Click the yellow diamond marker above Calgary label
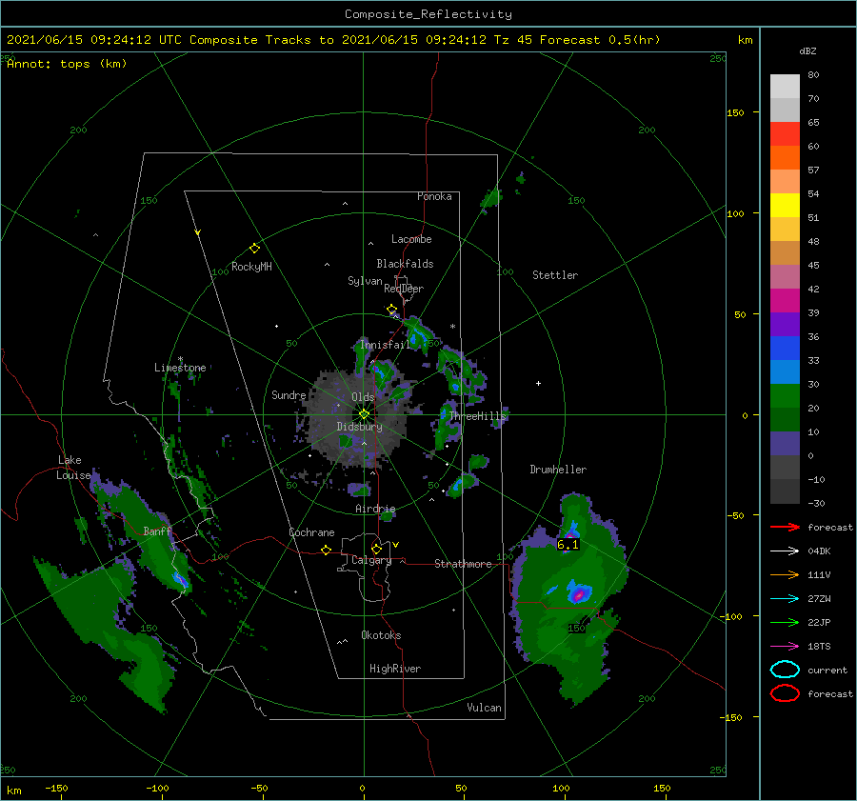Image resolution: width=857 pixels, height=801 pixels. [x=376, y=549]
